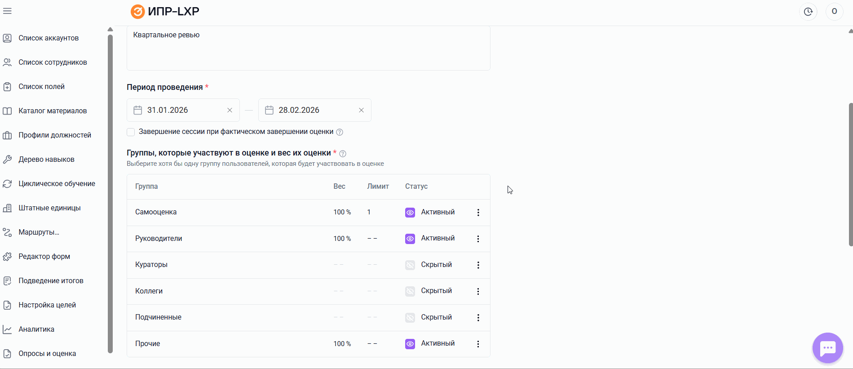Open the hamburger menu at top left

pos(7,11)
